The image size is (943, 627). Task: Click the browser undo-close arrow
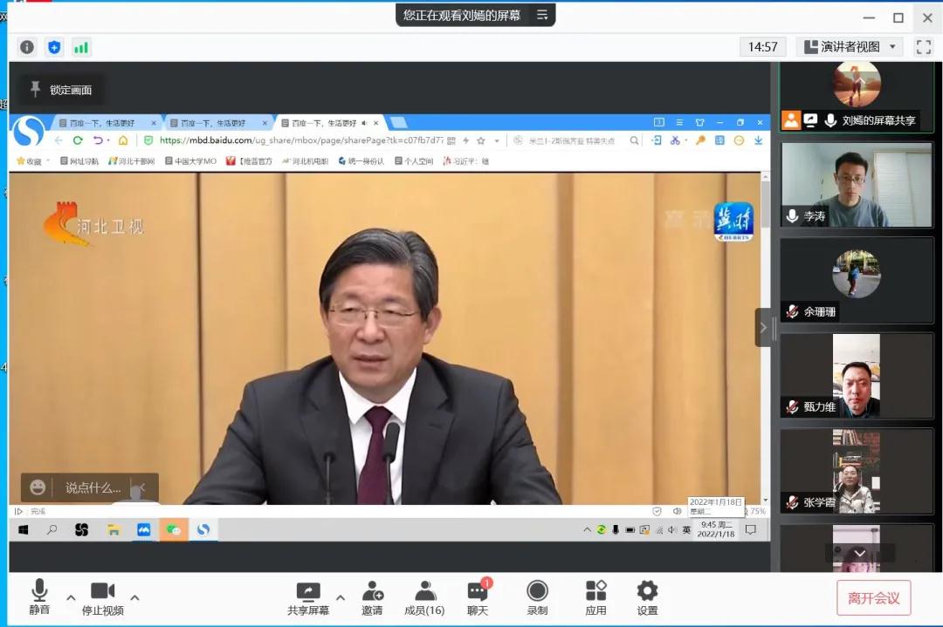98,140
